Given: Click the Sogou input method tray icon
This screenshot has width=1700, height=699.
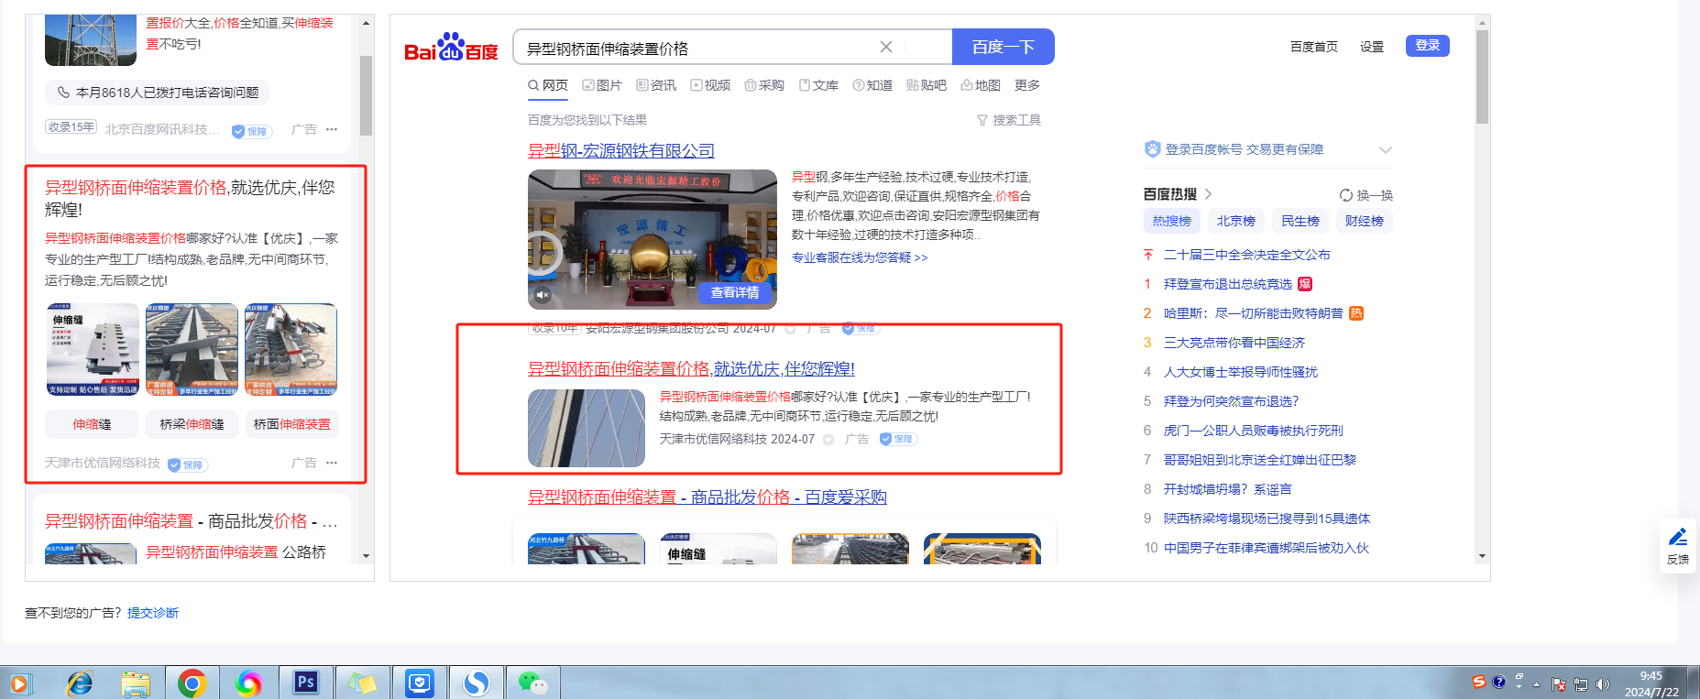Looking at the screenshot, I should point(1478,682).
